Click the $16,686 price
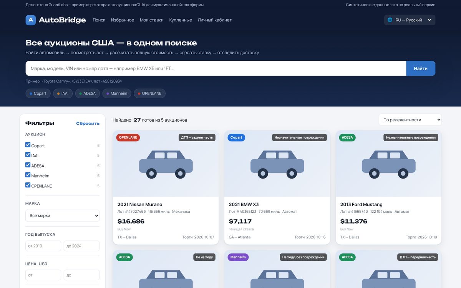The width and height of the screenshot is (461, 288). 131,221
